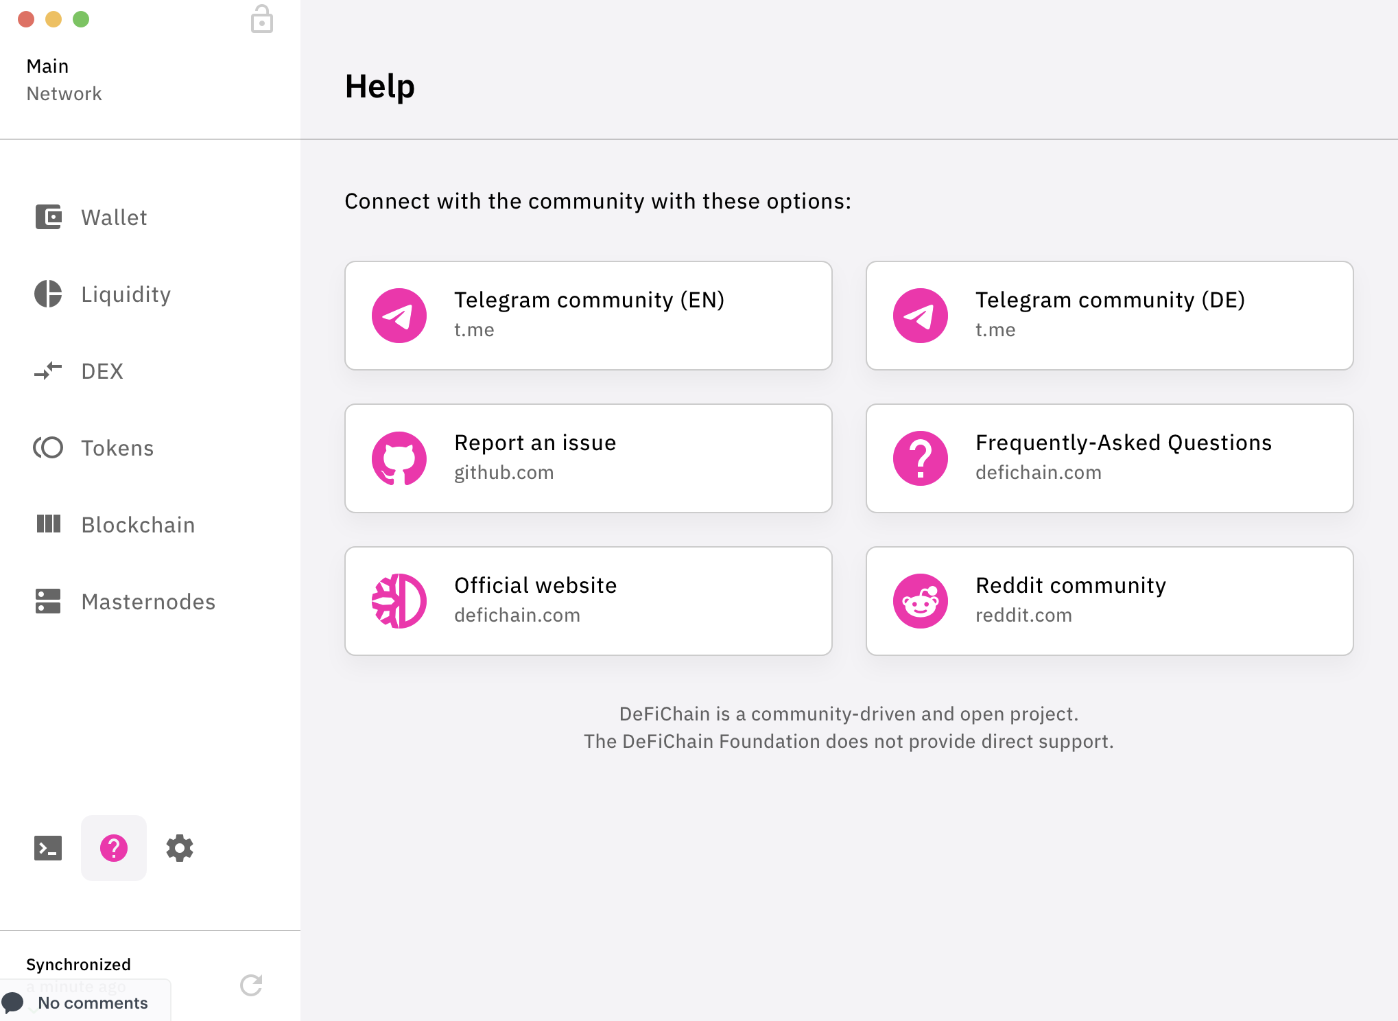Click the pink Help question mark icon
The height and width of the screenshot is (1021, 1398).
point(114,848)
